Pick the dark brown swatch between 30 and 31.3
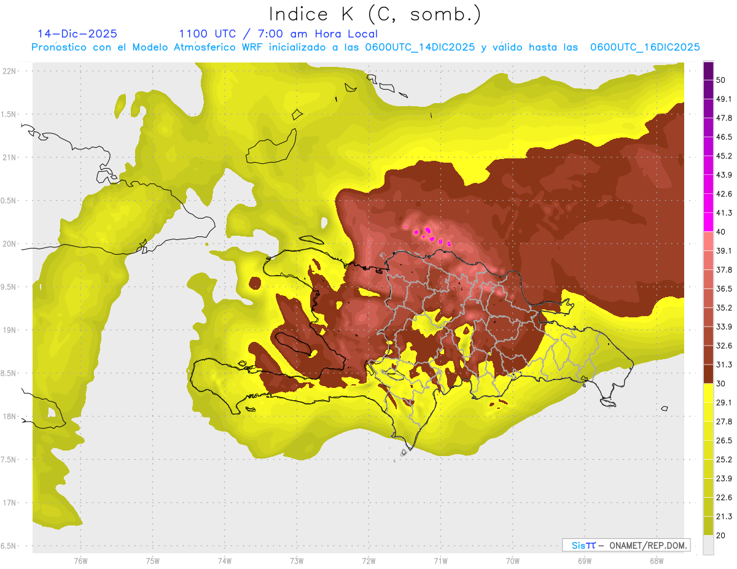737x569 pixels. [x=708, y=374]
